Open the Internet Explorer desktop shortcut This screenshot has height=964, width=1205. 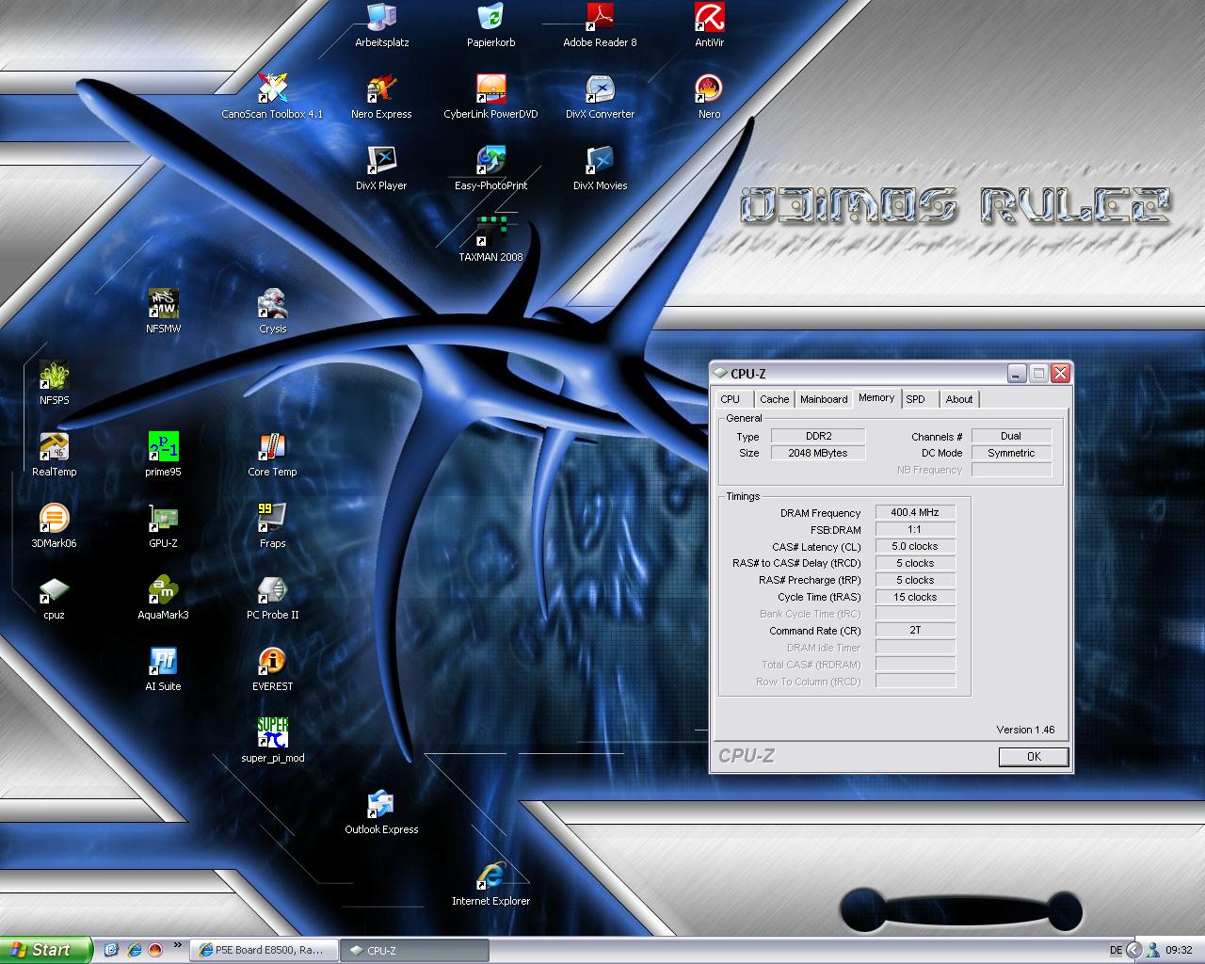[490, 884]
